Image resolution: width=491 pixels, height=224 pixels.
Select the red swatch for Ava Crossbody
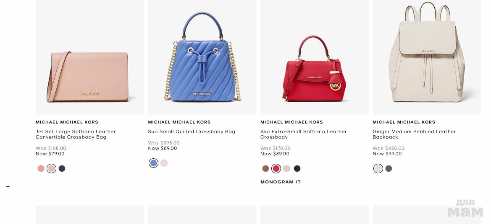coord(276,168)
